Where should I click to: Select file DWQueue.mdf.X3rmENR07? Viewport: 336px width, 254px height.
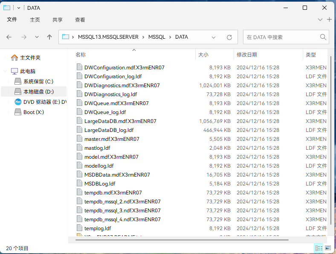click(116, 103)
